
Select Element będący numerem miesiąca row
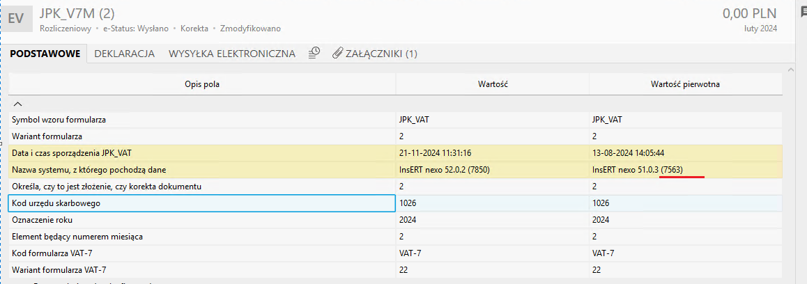coord(395,237)
